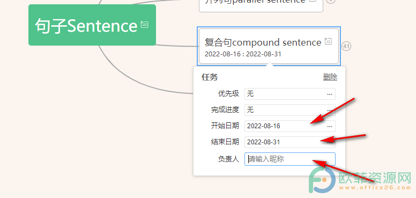This screenshot has width=416, height=198.
Task: Focus the 负责人 nickname input field
Action: point(289,159)
